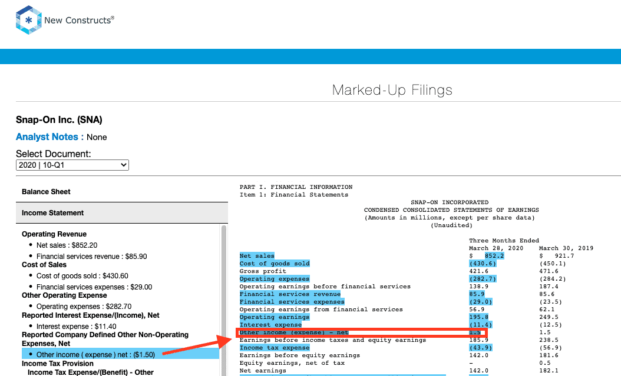Click the Analyst Notes link
Image resolution: width=621 pixels, height=376 pixels.
coord(47,137)
